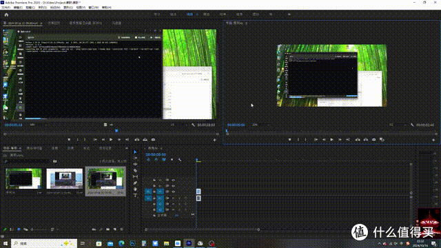Step forward one frame in Source monitor
441x248 pixels.
pyautogui.click(x=119, y=140)
